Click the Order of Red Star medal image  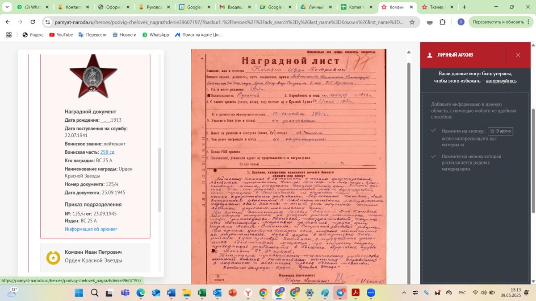93,77
